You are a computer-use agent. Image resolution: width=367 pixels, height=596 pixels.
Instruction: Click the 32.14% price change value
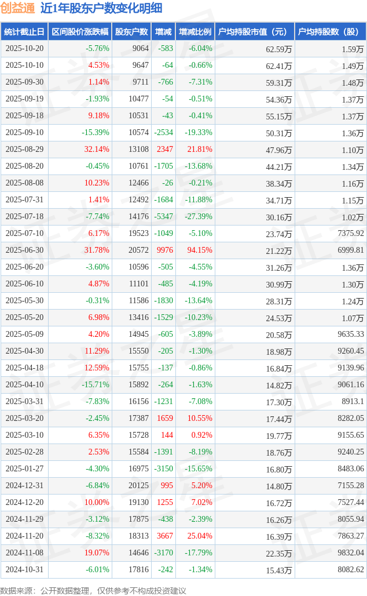(x=97, y=150)
